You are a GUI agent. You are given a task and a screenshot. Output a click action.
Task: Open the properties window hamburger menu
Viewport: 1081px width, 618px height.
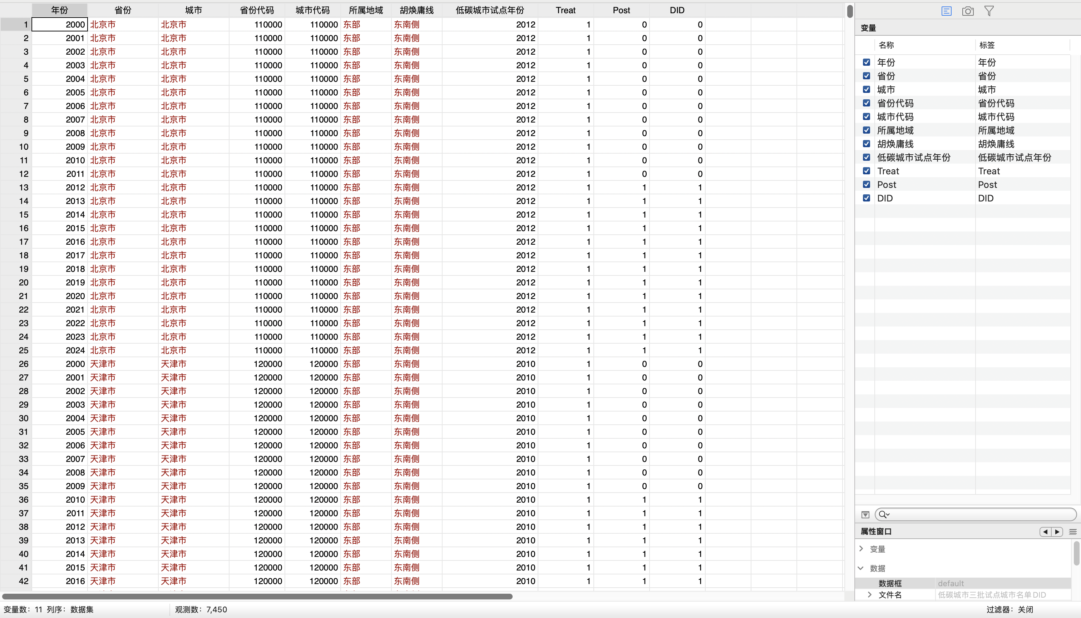point(1073,532)
